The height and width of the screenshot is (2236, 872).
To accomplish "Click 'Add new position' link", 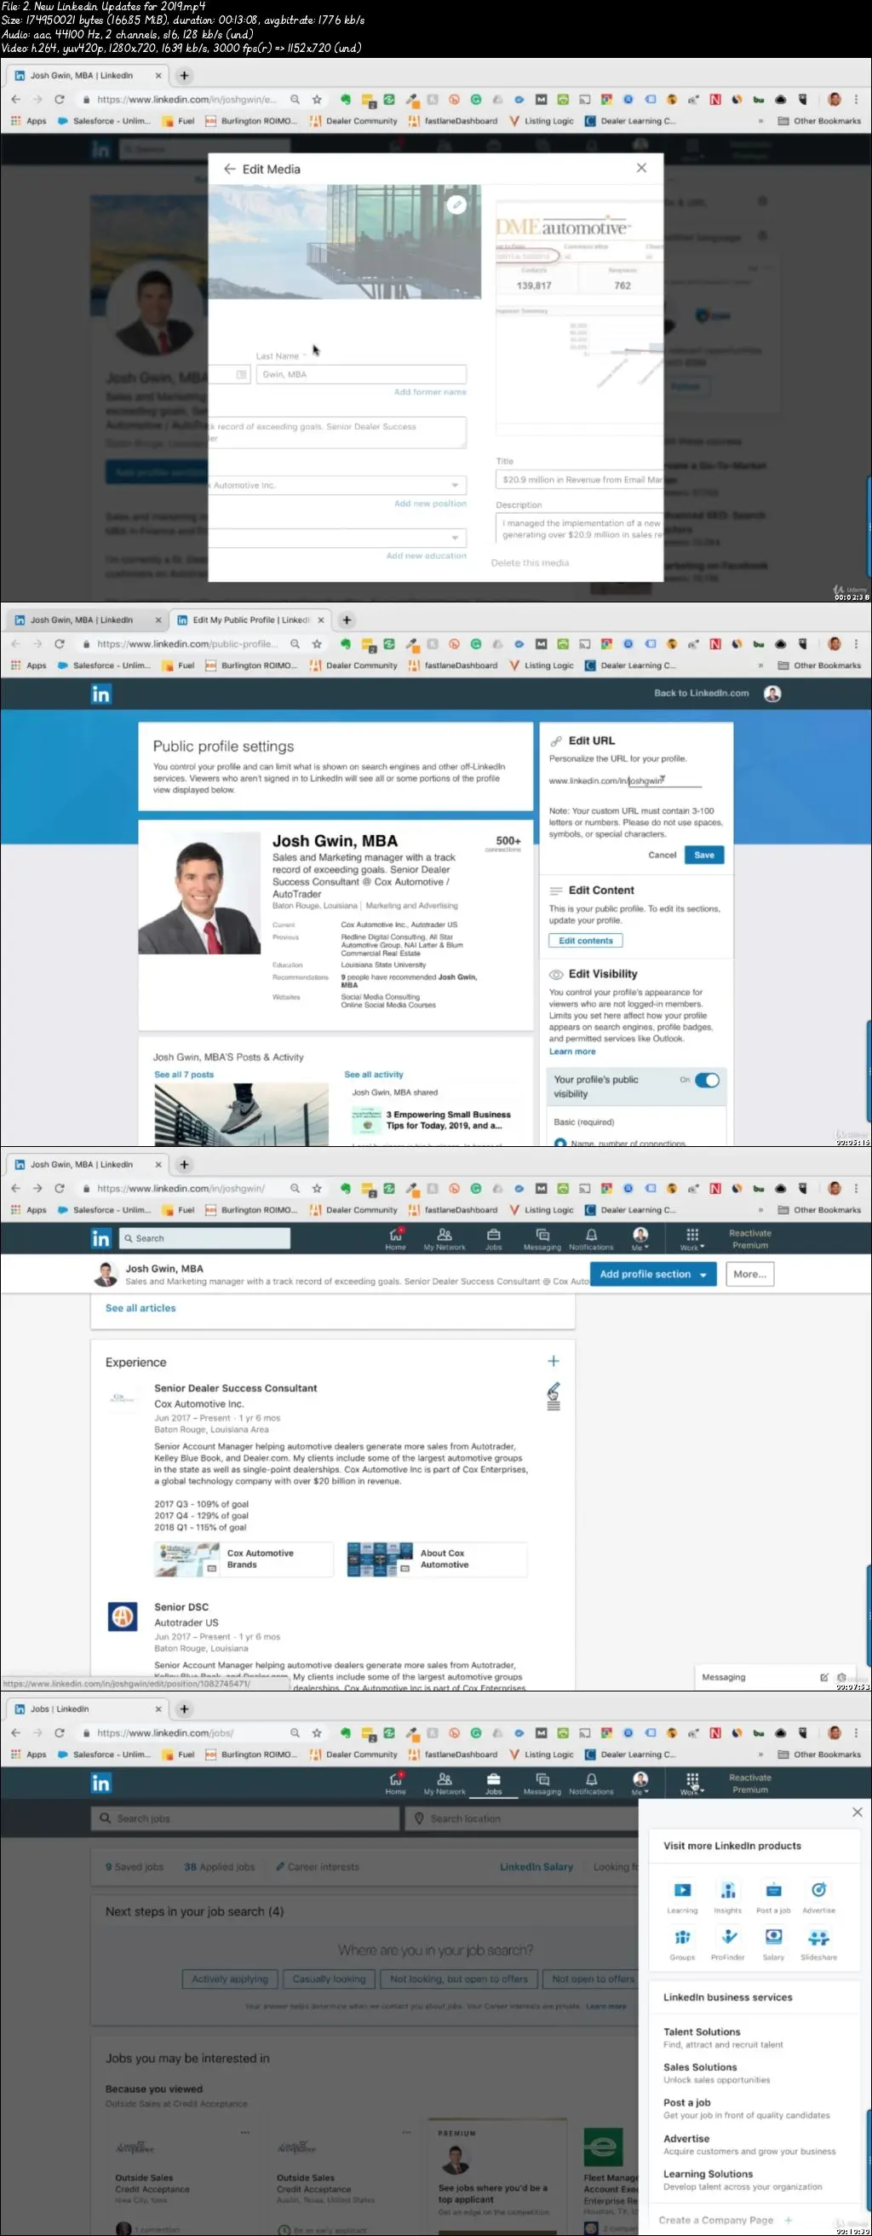I will pos(429,504).
